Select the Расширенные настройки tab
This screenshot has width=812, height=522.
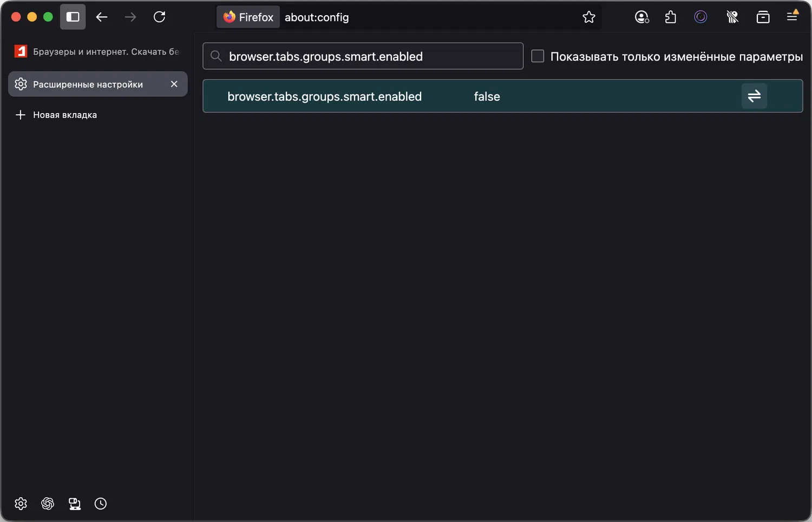click(88, 84)
